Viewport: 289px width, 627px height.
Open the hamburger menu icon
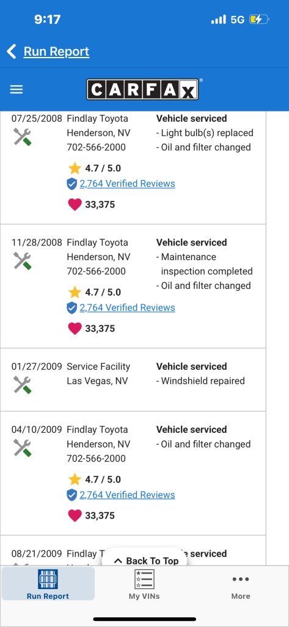(x=16, y=89)
